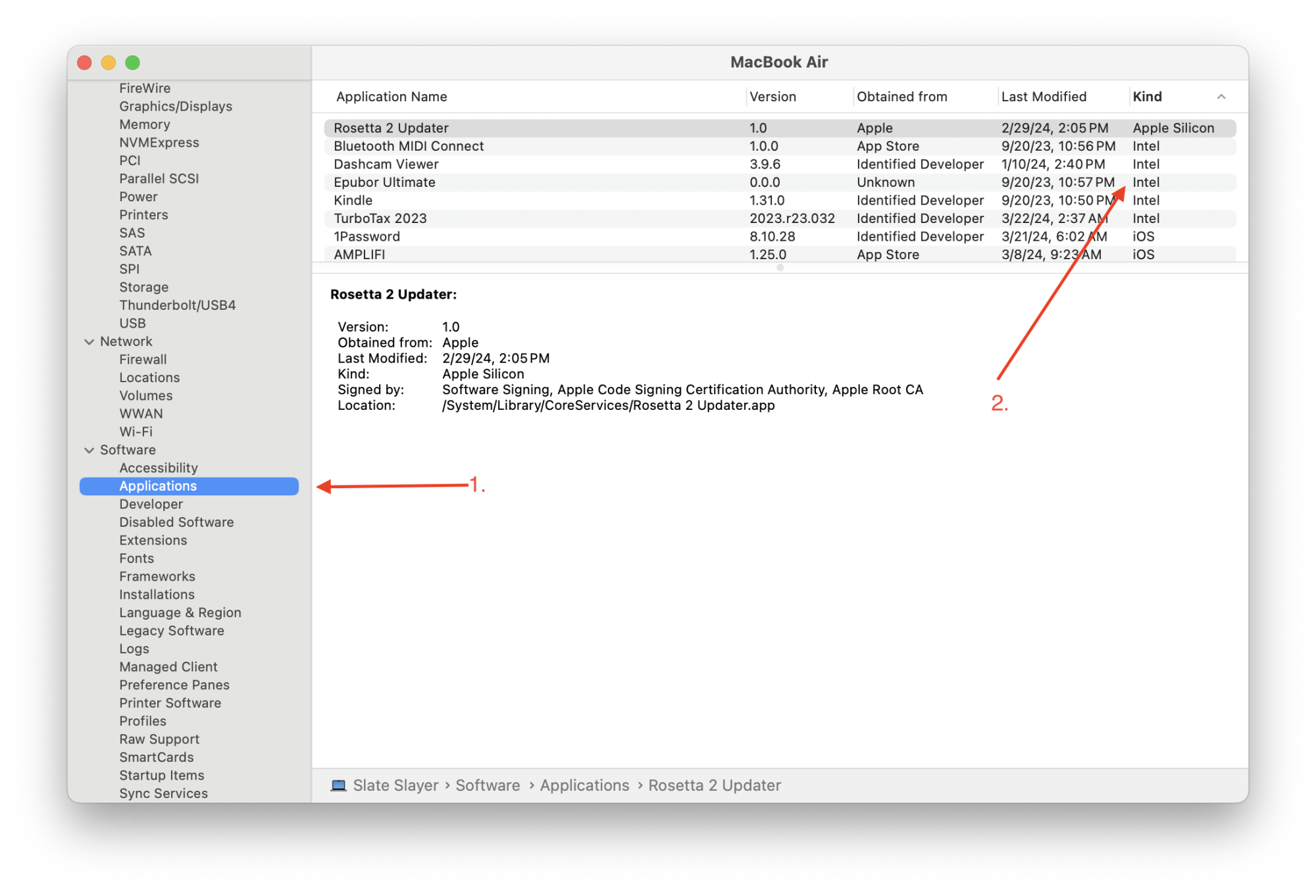Click Slate Slayer in path bar
Viewport: 1316px width, 892px height.
pos(395,785)
